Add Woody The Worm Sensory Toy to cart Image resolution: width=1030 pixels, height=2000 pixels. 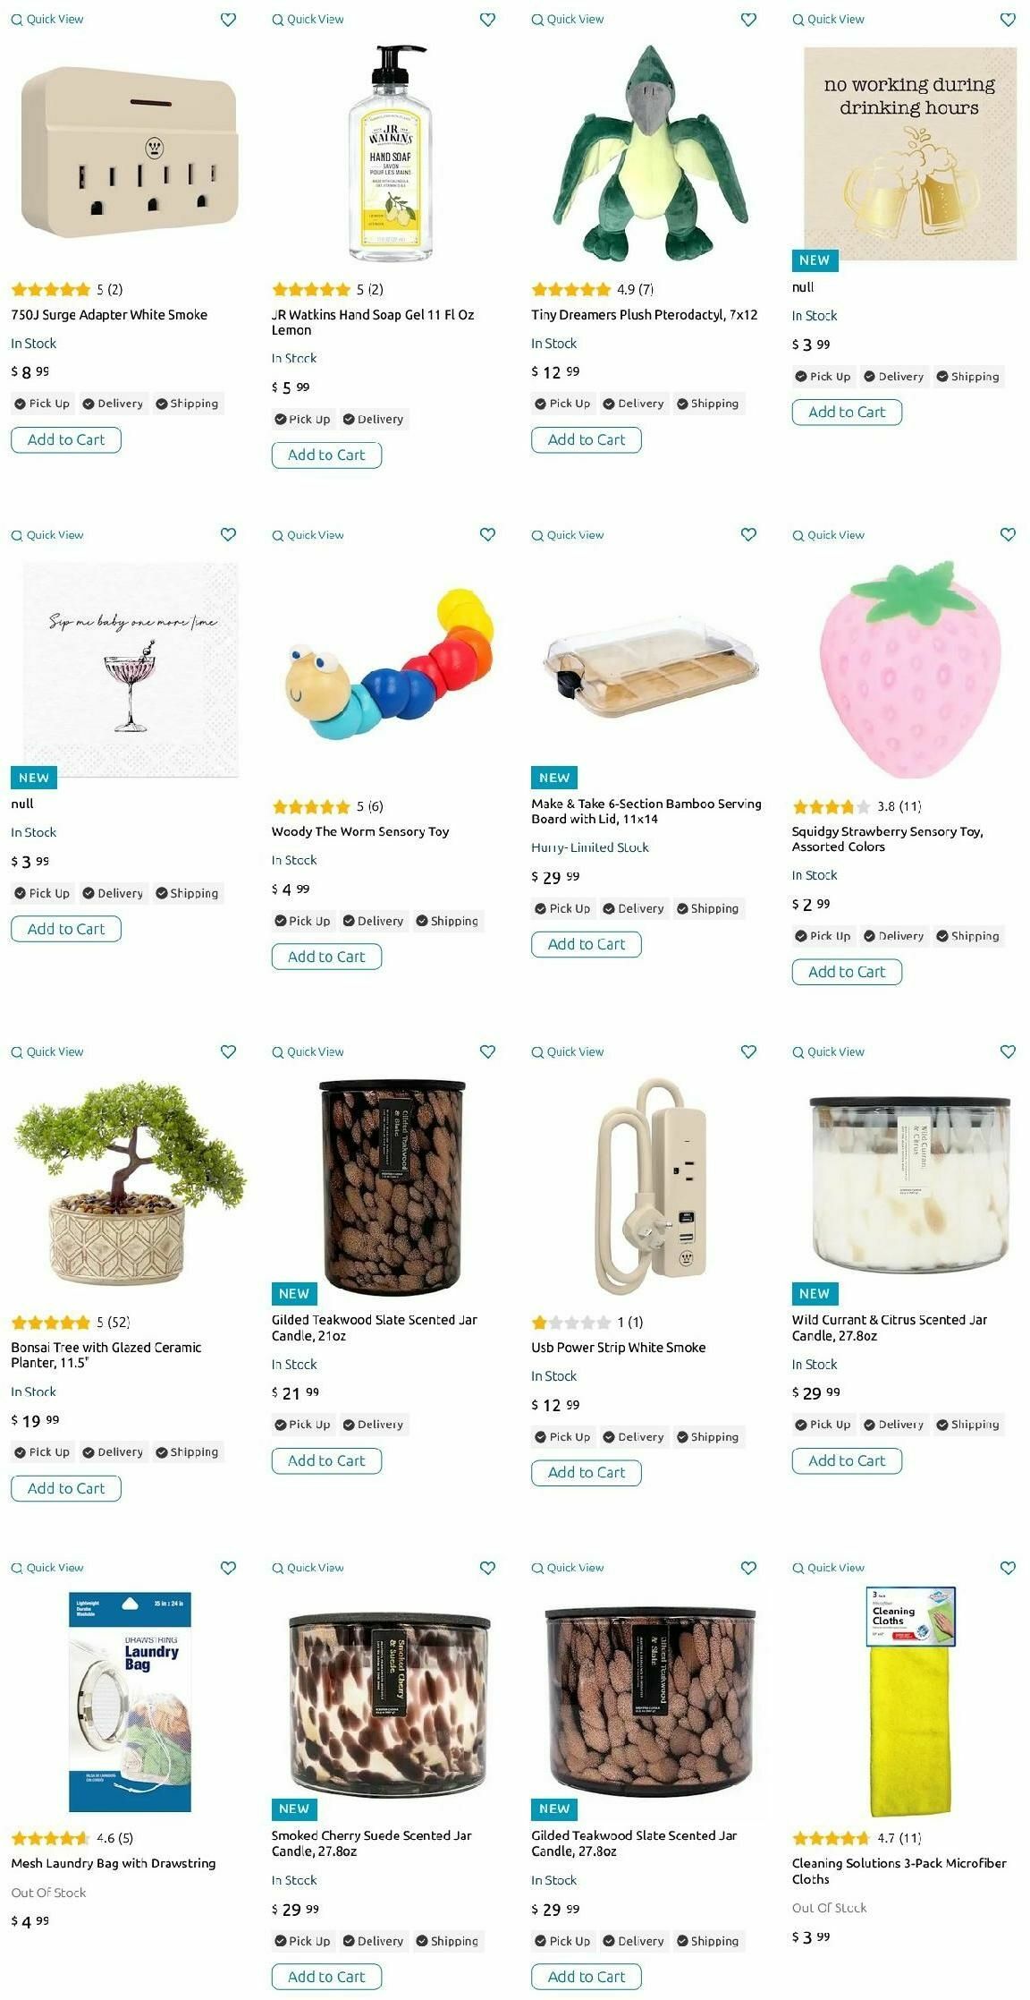(x=326, y=957)
